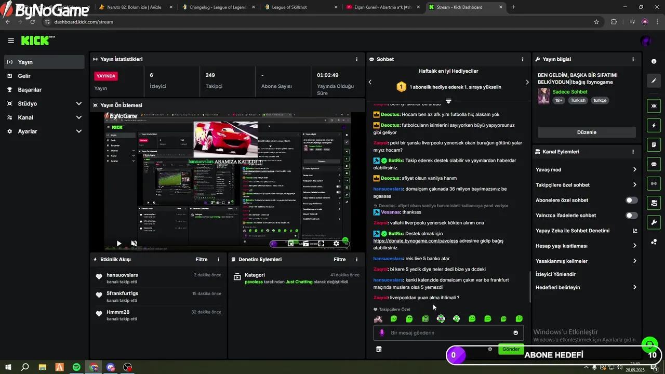Open the hamburger menu next to Kick logo
Viewport: 665px width, 374px height.
(x=11, y=41)
